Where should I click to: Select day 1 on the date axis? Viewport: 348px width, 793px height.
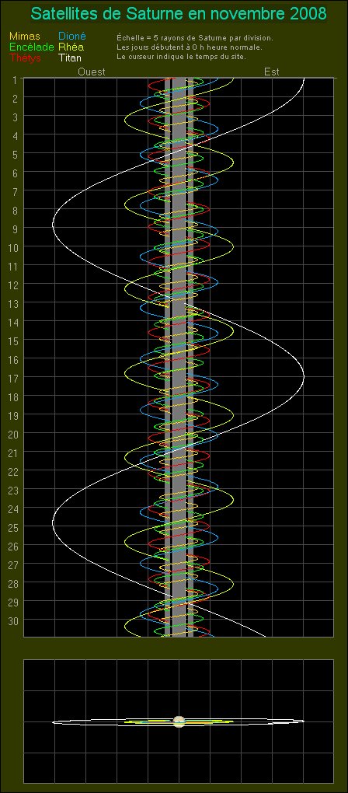(15, 79)
